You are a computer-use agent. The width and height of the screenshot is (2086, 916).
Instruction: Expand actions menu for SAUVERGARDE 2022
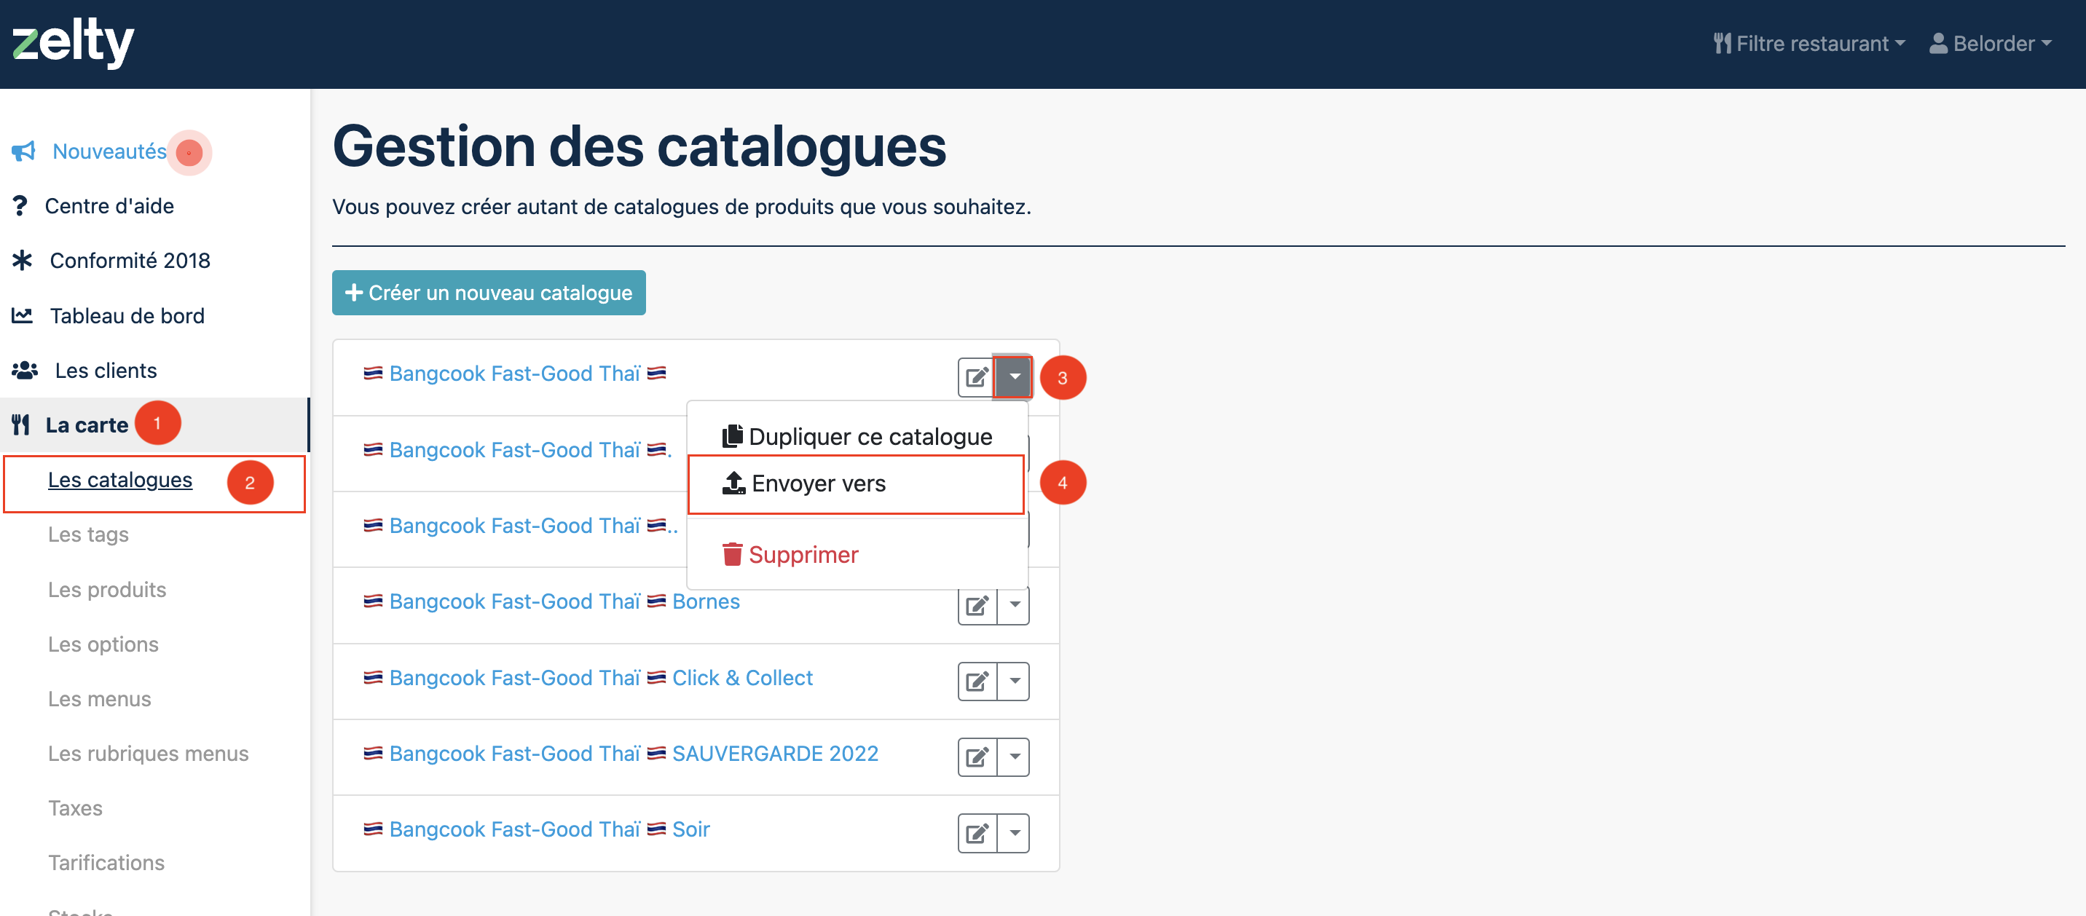click(1014, 757)
